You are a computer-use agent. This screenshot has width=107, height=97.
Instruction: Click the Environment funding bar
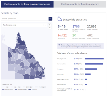point(86,84)
